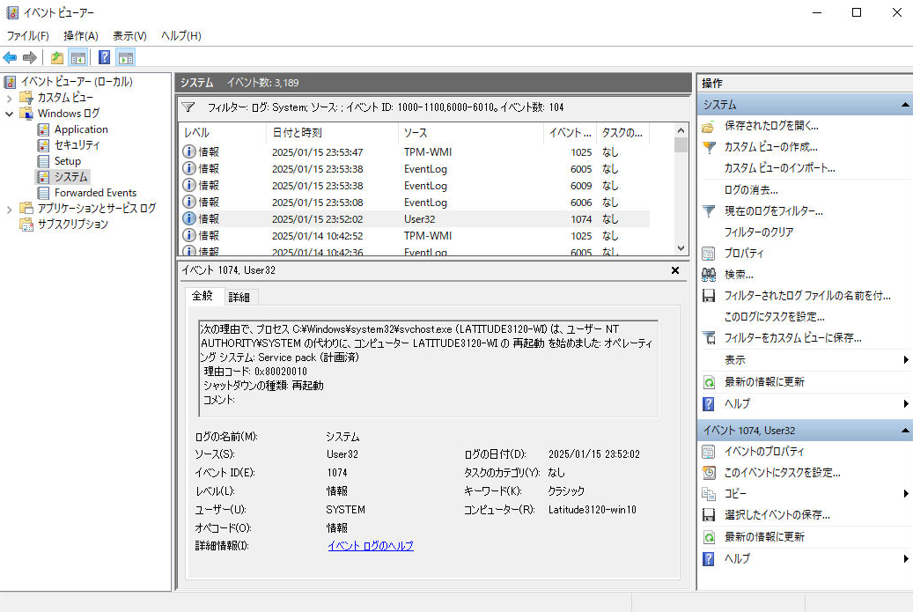Viewport: 913px width, 612px height.
Task: Click フィルターのクリア in the actions pane
Action: pos(758,232)
